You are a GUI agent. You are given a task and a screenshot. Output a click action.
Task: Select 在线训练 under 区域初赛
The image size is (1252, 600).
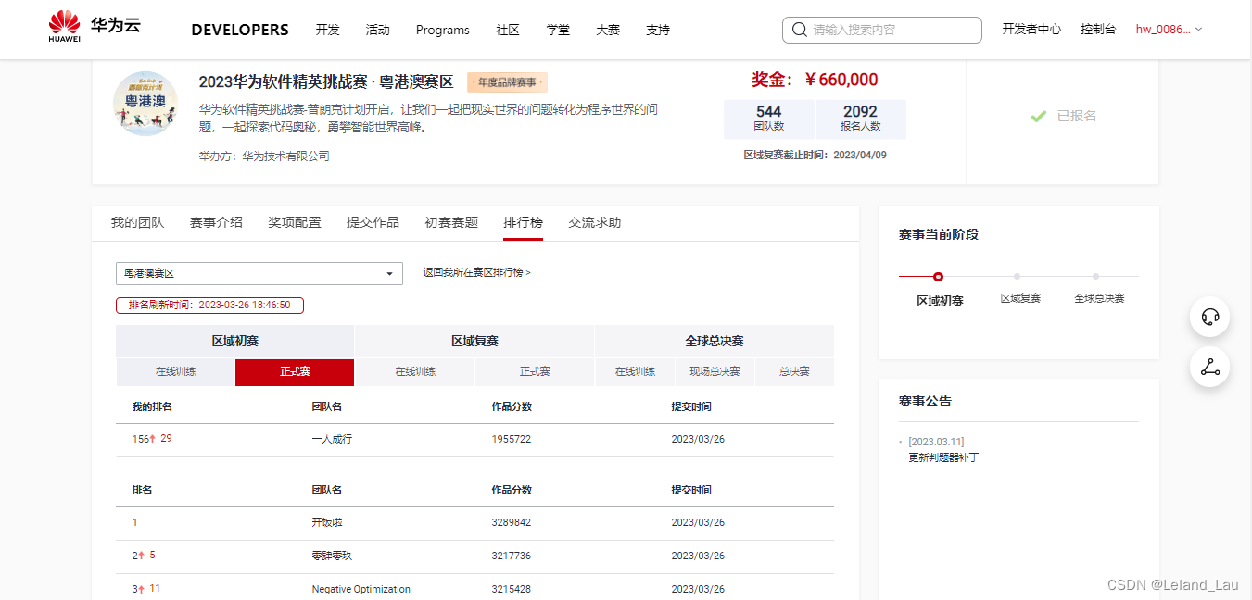(x=175, y=371)
